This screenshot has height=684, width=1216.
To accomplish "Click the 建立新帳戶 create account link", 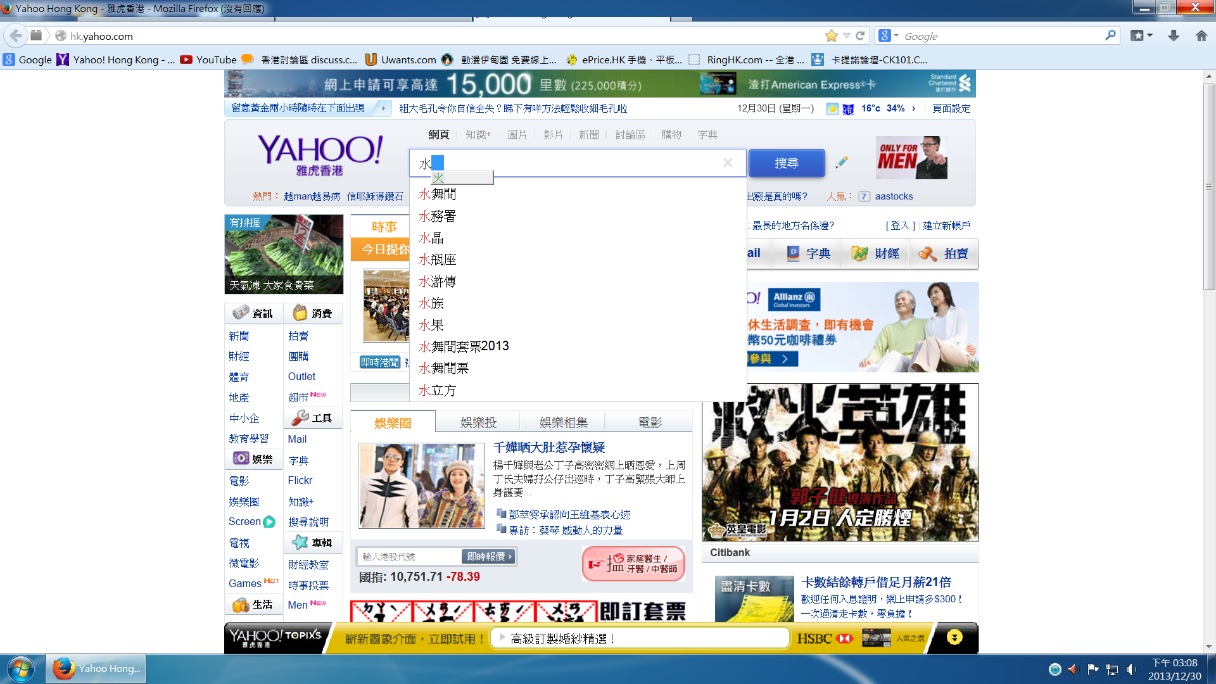I will click(x=946, y=225).
